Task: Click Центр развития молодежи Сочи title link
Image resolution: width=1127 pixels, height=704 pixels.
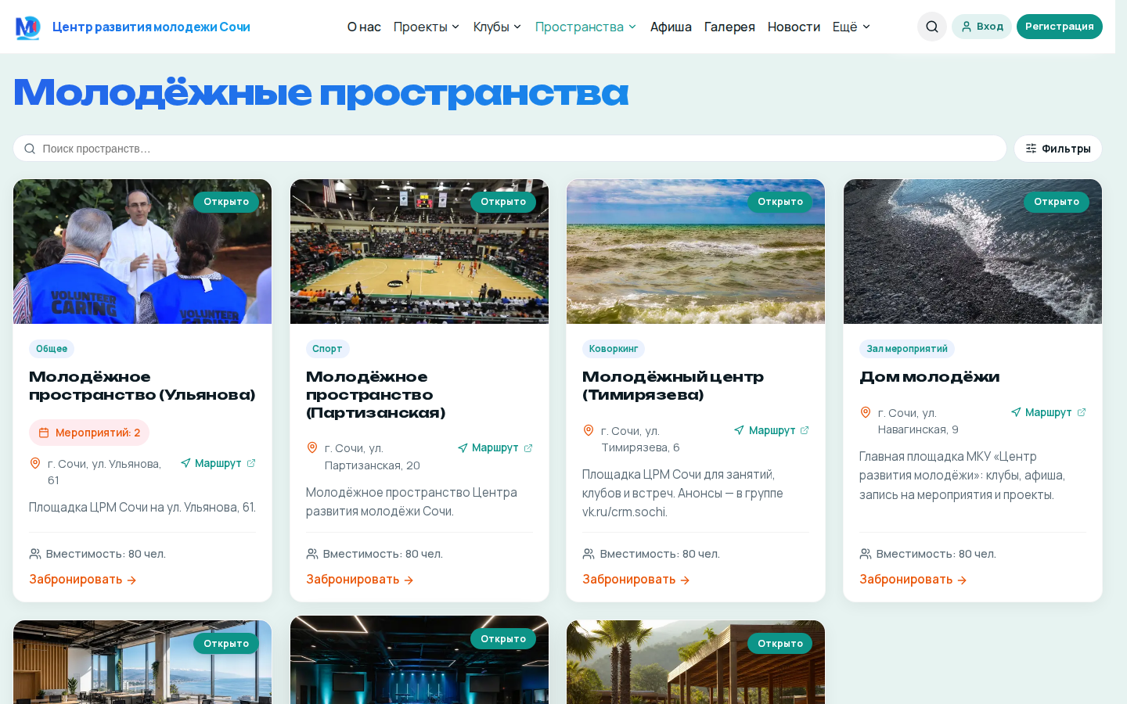Action: tap(151, 27)
